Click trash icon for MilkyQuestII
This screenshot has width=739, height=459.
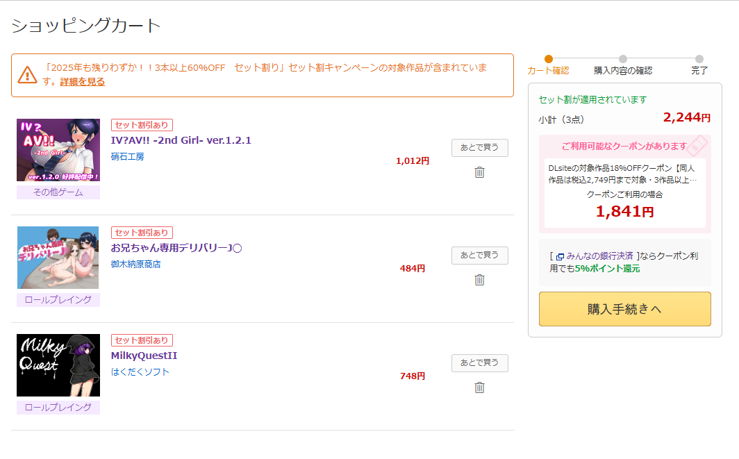tap(479, 387)
